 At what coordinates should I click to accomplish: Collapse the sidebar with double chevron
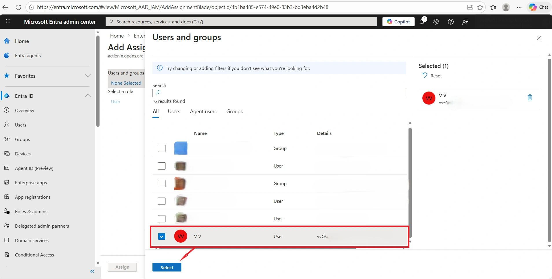(92, 271)
